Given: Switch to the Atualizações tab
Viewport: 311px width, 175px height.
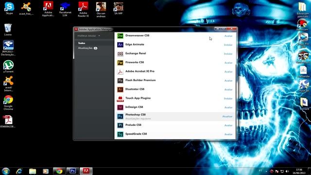Looking at the screenshot, I should pyautogui.click(x=87, y=48).
